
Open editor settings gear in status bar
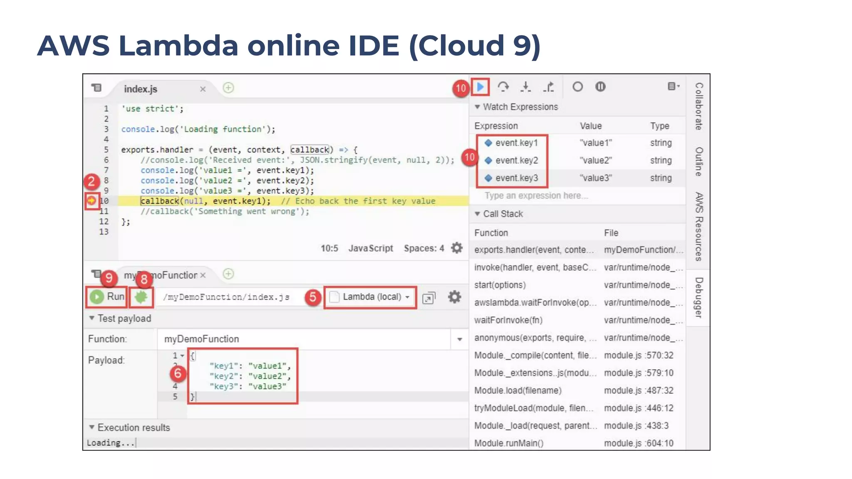457,248
